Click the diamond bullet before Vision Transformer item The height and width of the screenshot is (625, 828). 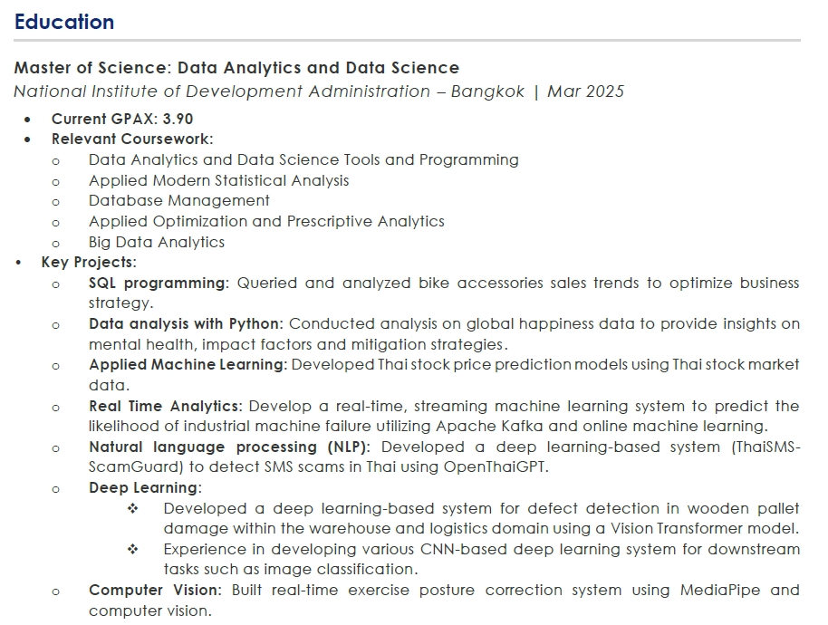coord(132,508)
